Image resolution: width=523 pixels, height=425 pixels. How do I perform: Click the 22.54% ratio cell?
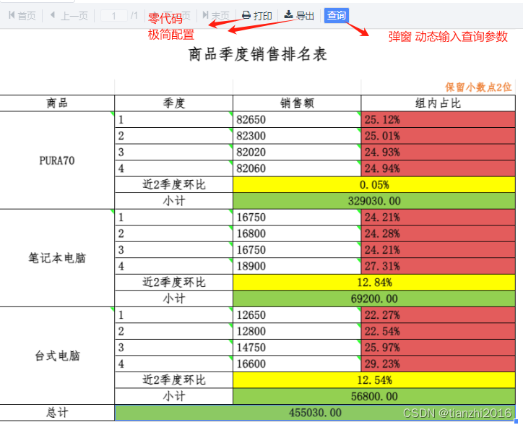point(438,331)
